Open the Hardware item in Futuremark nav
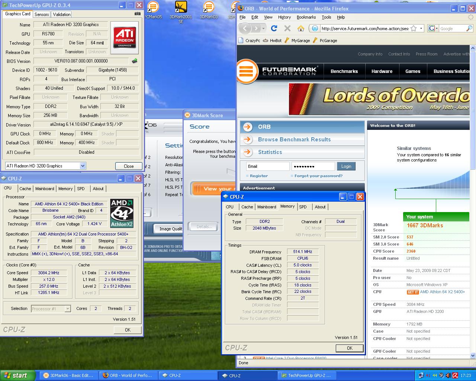This screenshot has width=476, height=381. pyautogui.click(x=382, y=71)
